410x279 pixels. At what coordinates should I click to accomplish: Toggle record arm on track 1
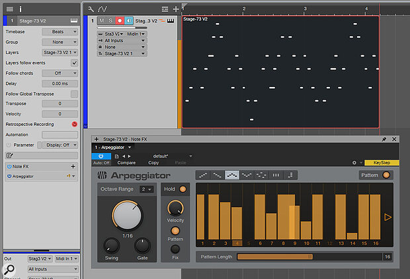click(x=120, y=20)
